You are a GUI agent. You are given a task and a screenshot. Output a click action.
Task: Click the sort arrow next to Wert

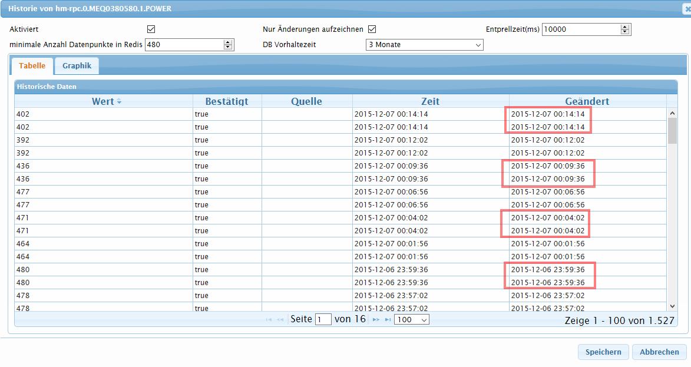[x=119, y=102]
